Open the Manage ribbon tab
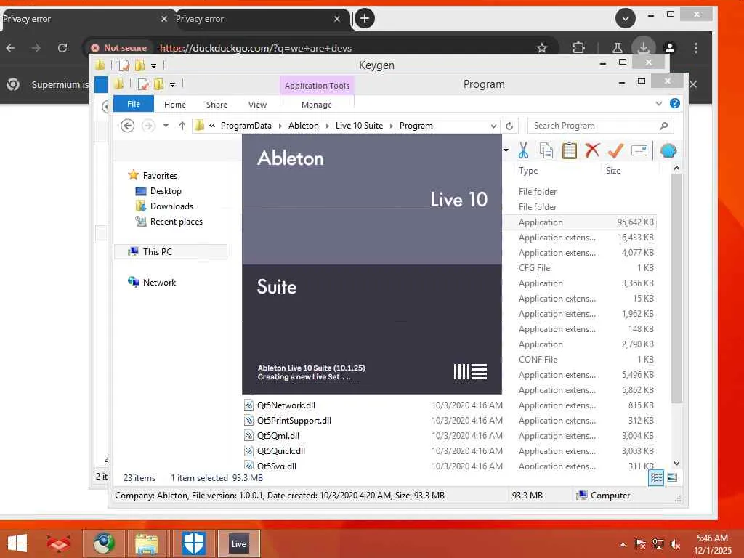The image size is (744, 558). [317, 105]
